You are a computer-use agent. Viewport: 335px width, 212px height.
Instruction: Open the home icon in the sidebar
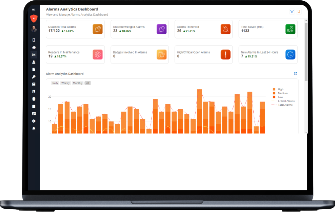(33, 47)
